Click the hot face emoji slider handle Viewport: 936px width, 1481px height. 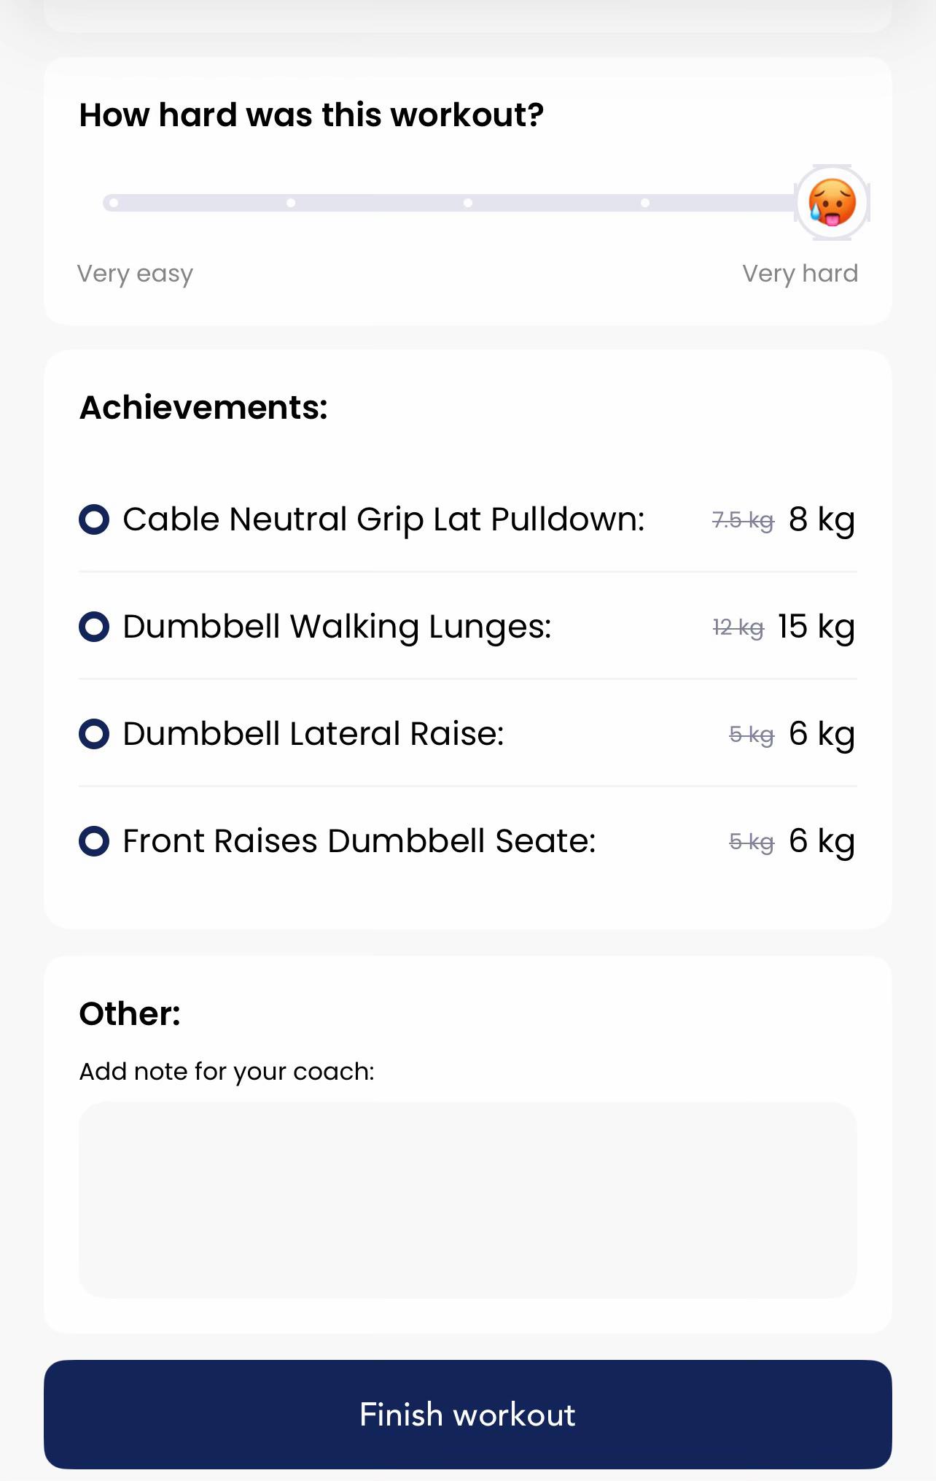click(832, 203)
